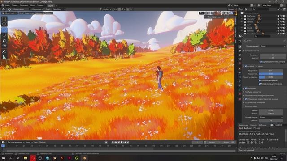287x161 pixels.
Task: Toggle the Ambient Occlusion checkbox
Action: coord(246,66)
